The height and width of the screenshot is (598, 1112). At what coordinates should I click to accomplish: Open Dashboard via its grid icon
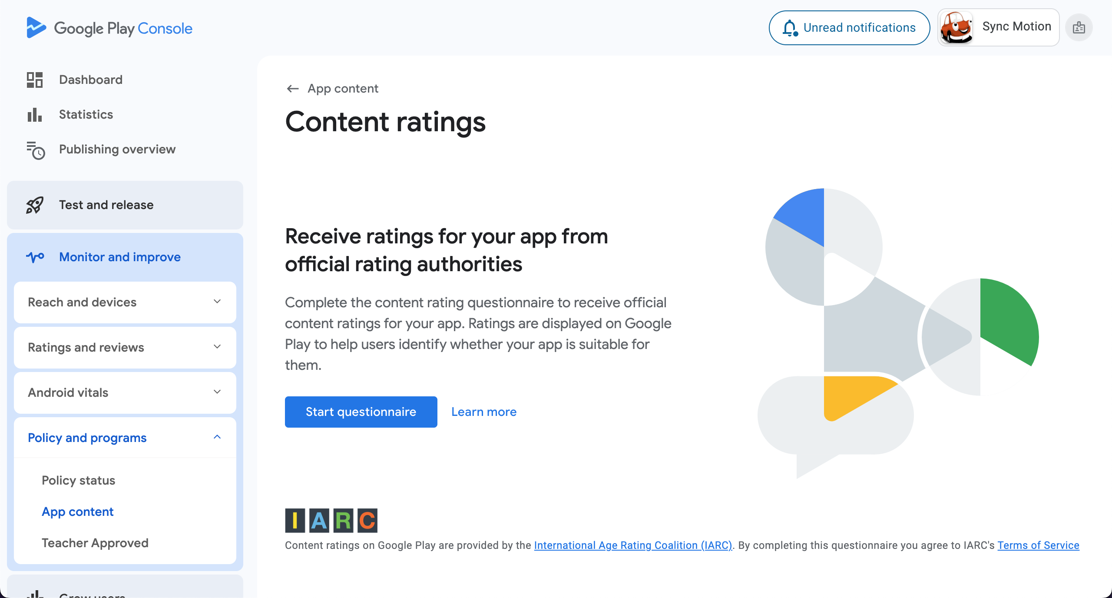tap(35, 80)
